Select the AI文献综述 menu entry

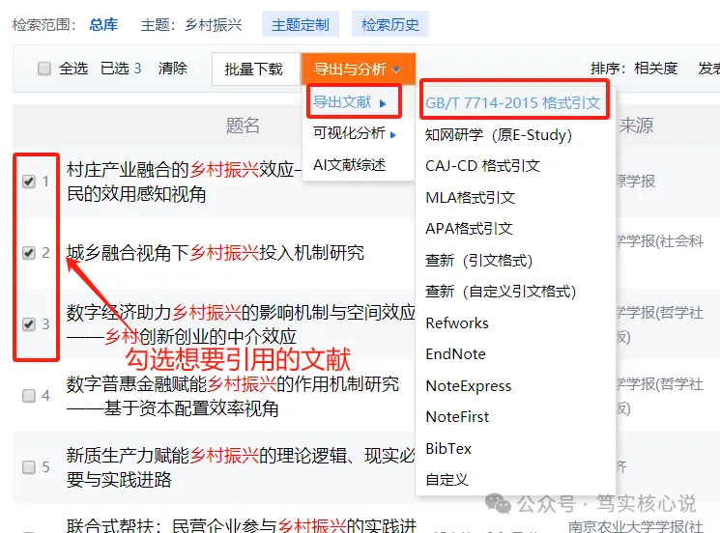[x=349, y=164]
